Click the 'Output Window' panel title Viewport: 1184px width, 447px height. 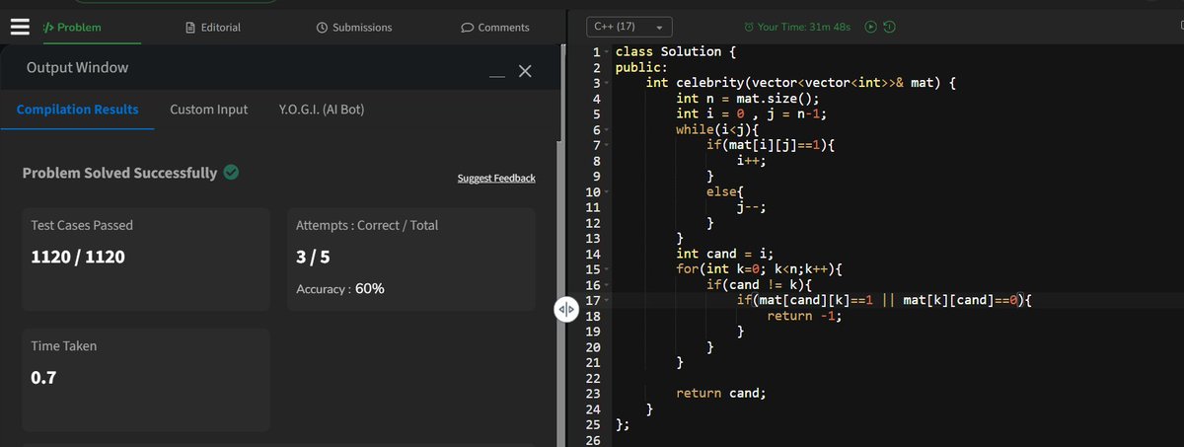click(77, 68)
